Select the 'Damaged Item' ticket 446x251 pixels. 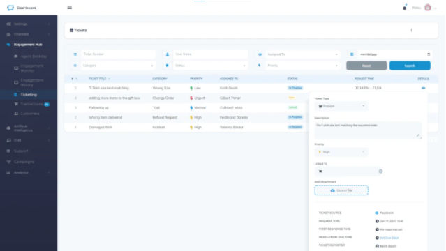[101, 128]
